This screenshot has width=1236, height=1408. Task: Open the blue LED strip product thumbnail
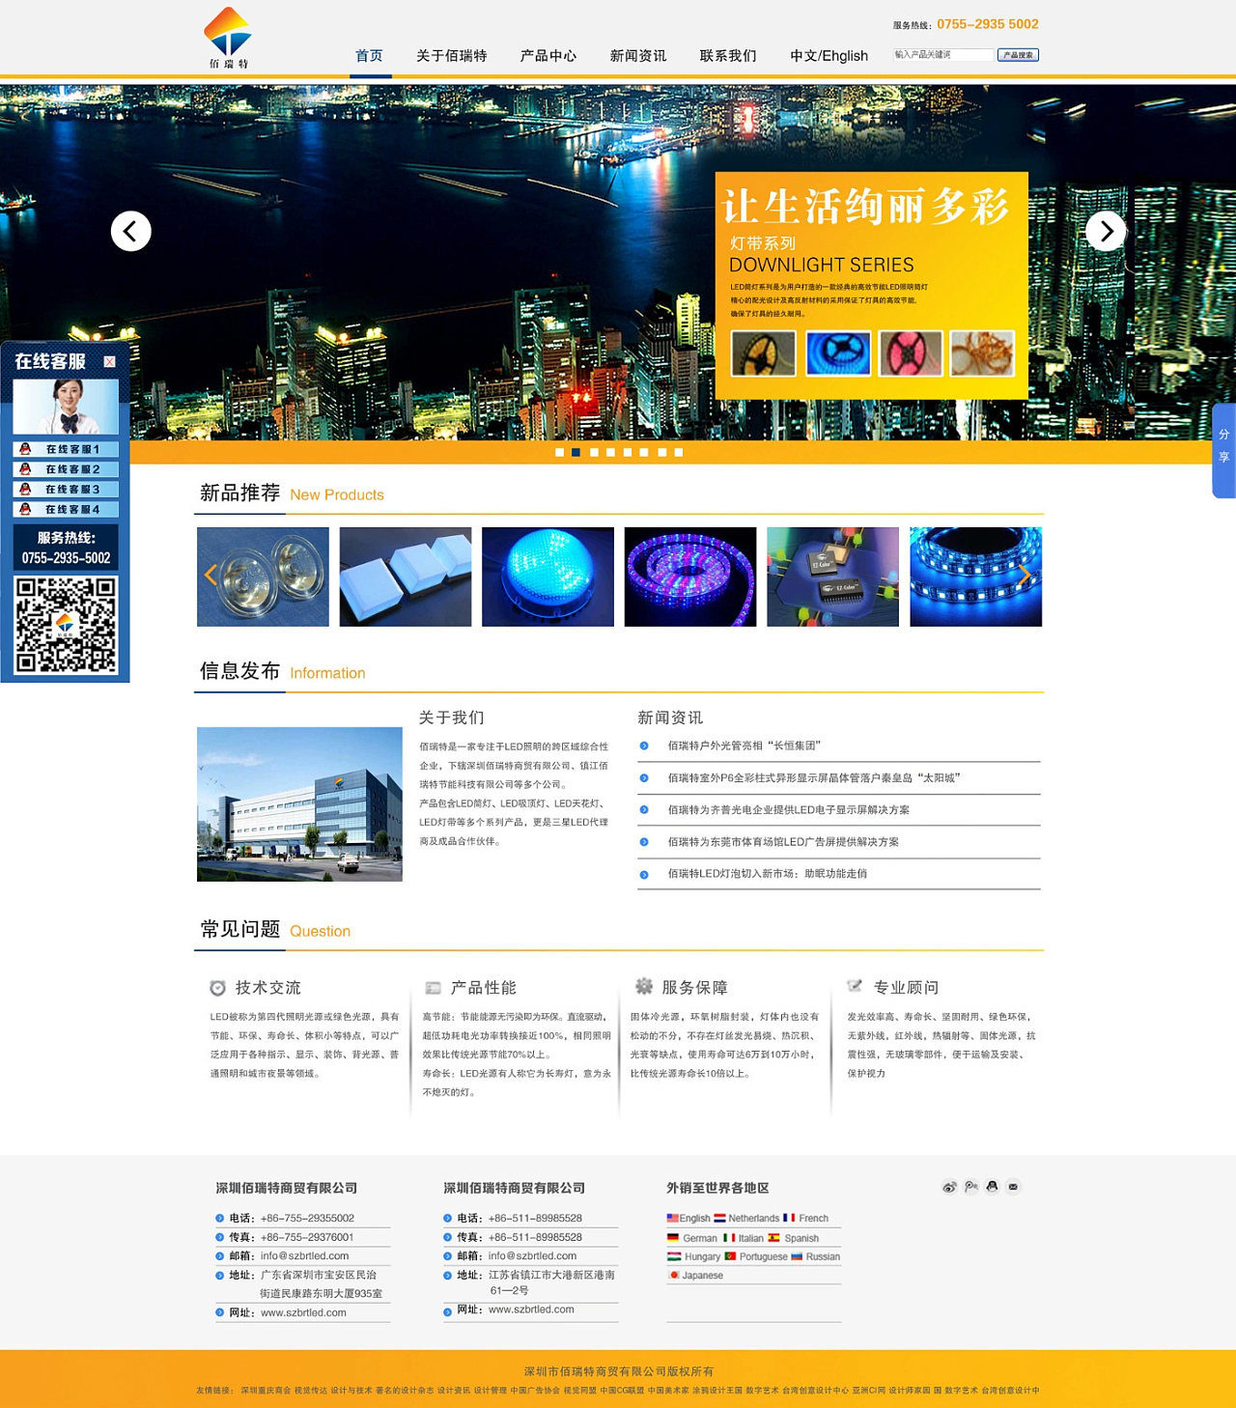coord(975,576)
